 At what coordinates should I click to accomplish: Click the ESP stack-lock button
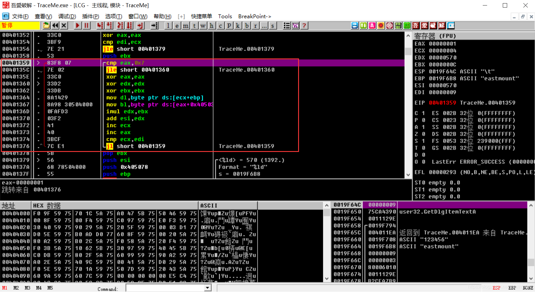(x=496, y=288)
